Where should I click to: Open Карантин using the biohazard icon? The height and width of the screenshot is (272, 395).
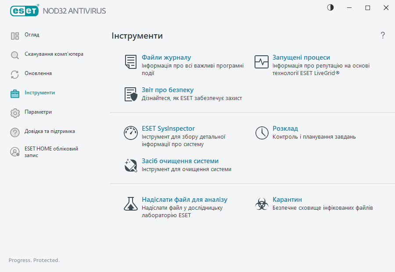tap(261, 203)
